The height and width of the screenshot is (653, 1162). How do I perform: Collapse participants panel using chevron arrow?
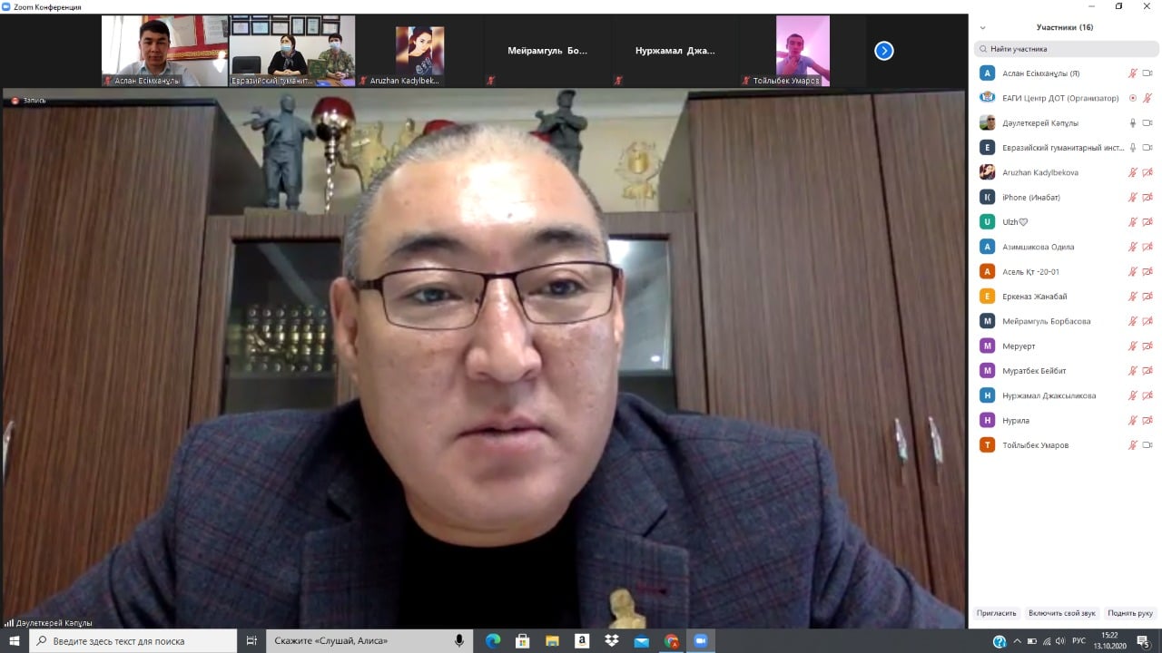pyautogui.click(x=982, y=28)
